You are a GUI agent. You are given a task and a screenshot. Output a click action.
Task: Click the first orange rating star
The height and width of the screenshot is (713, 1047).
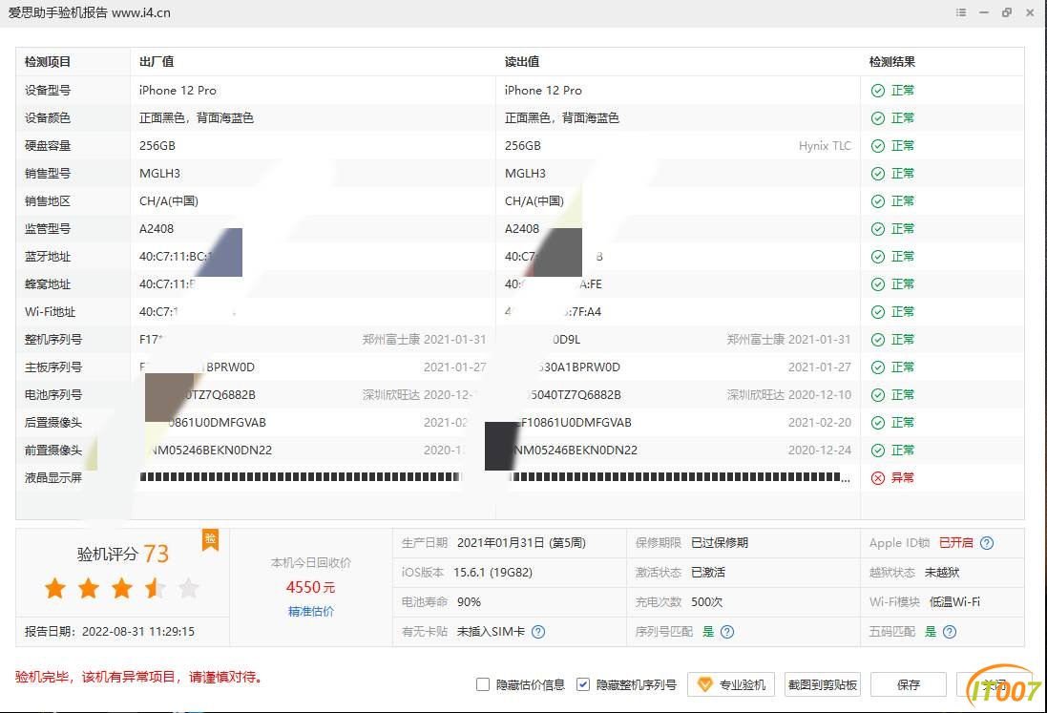pyautogui.click(x=55, y=589)
